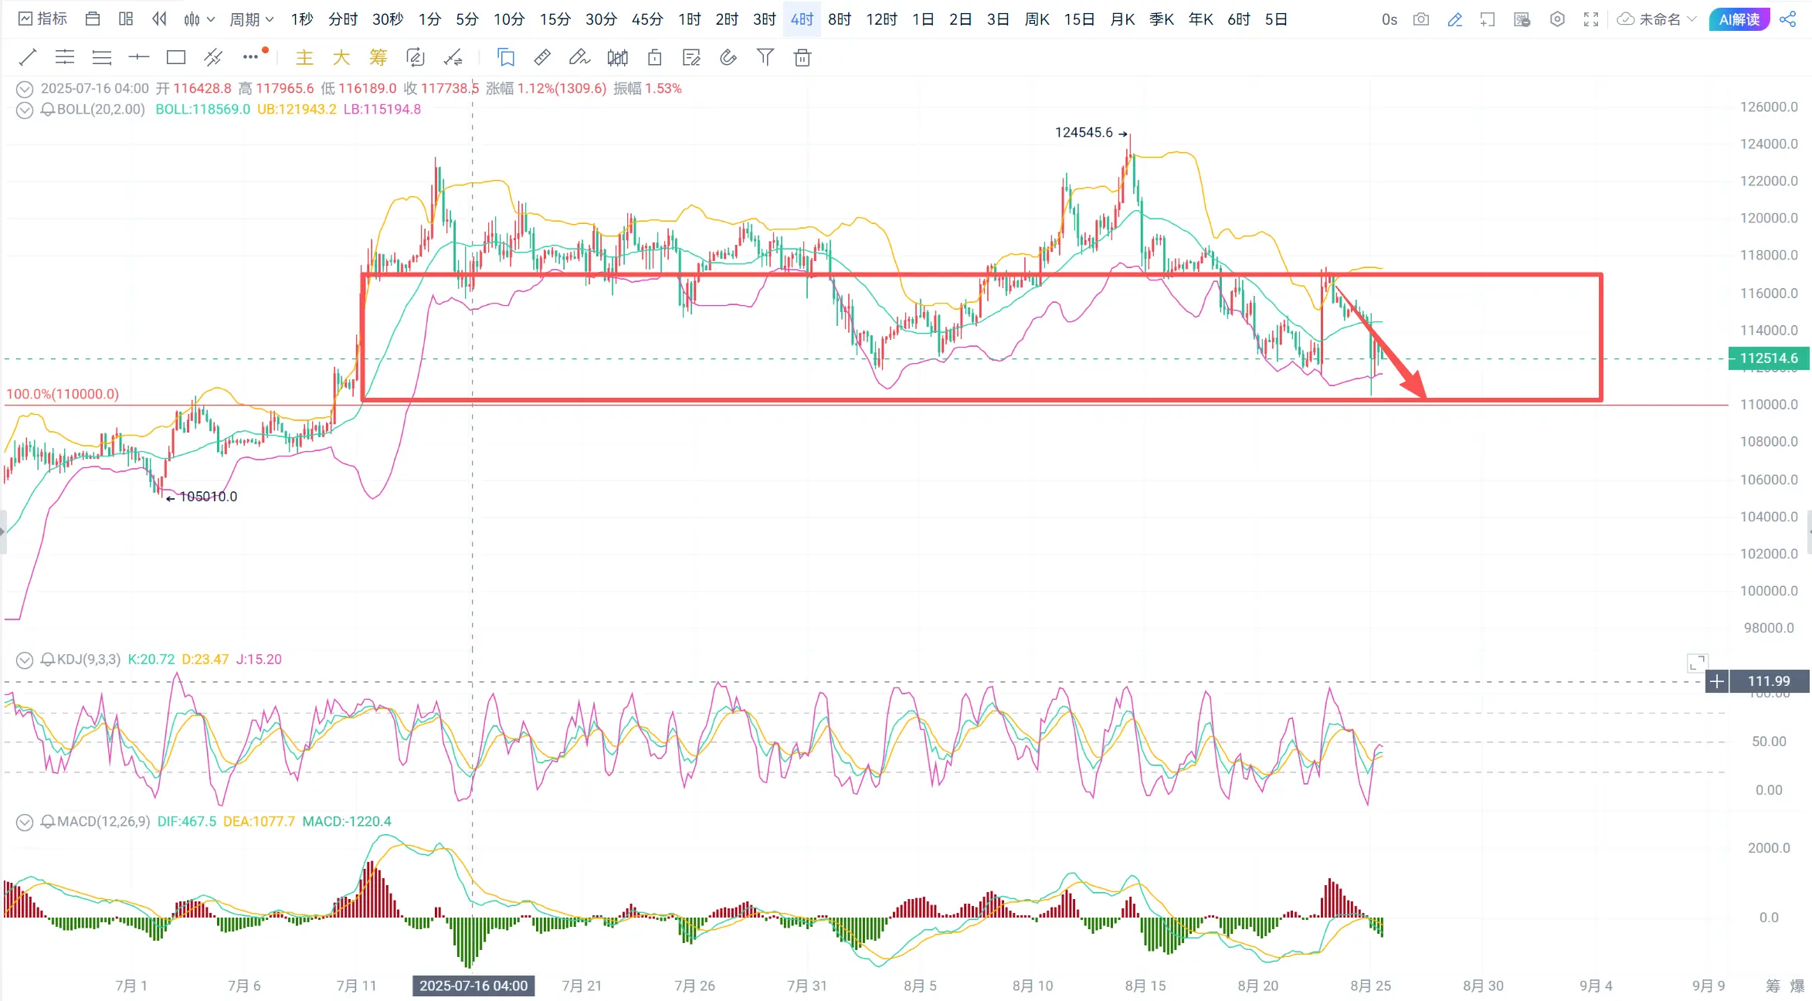Viewport: 1812px width, 1001px height.
Task: Click the line swap tool icon
Action: click(453, 57)
